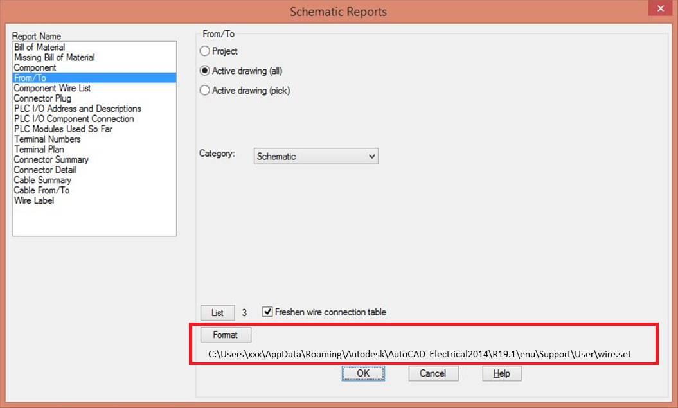This screenshot has height=408, width=678.
Task: Click the Format button
Action: [x=226, y=335]
